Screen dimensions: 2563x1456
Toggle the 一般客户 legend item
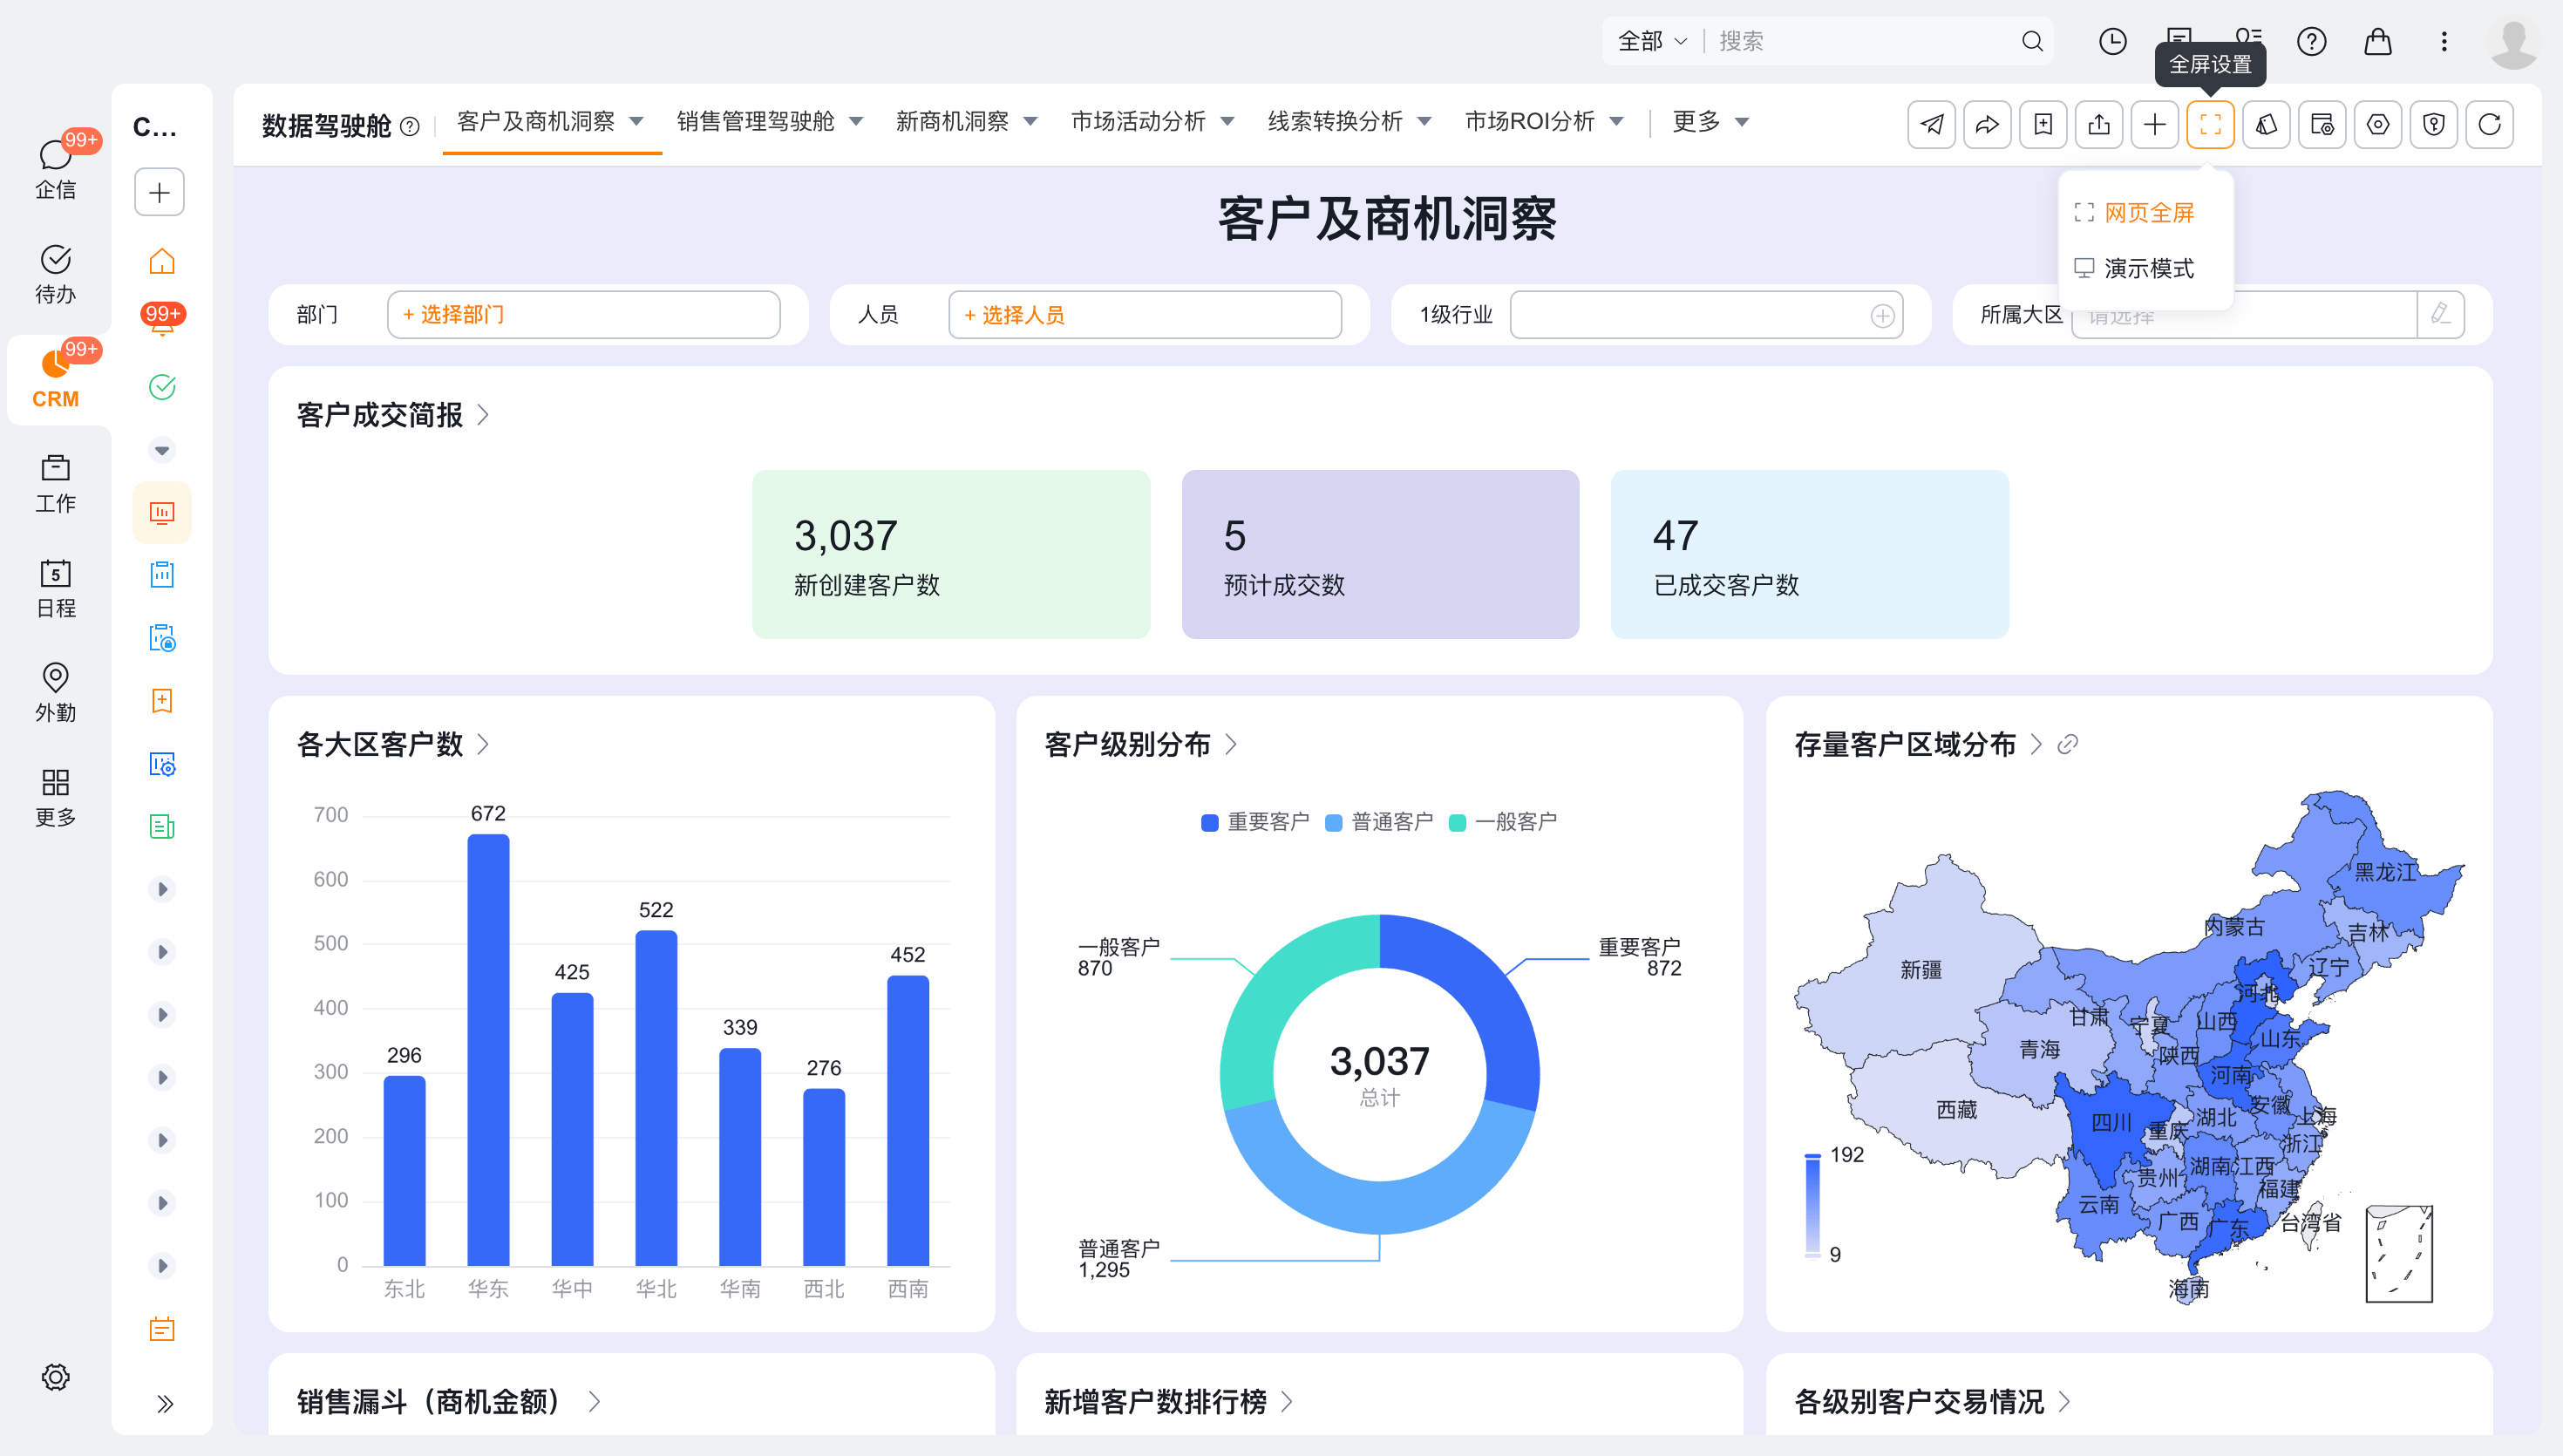click(x=1504, y=822)
